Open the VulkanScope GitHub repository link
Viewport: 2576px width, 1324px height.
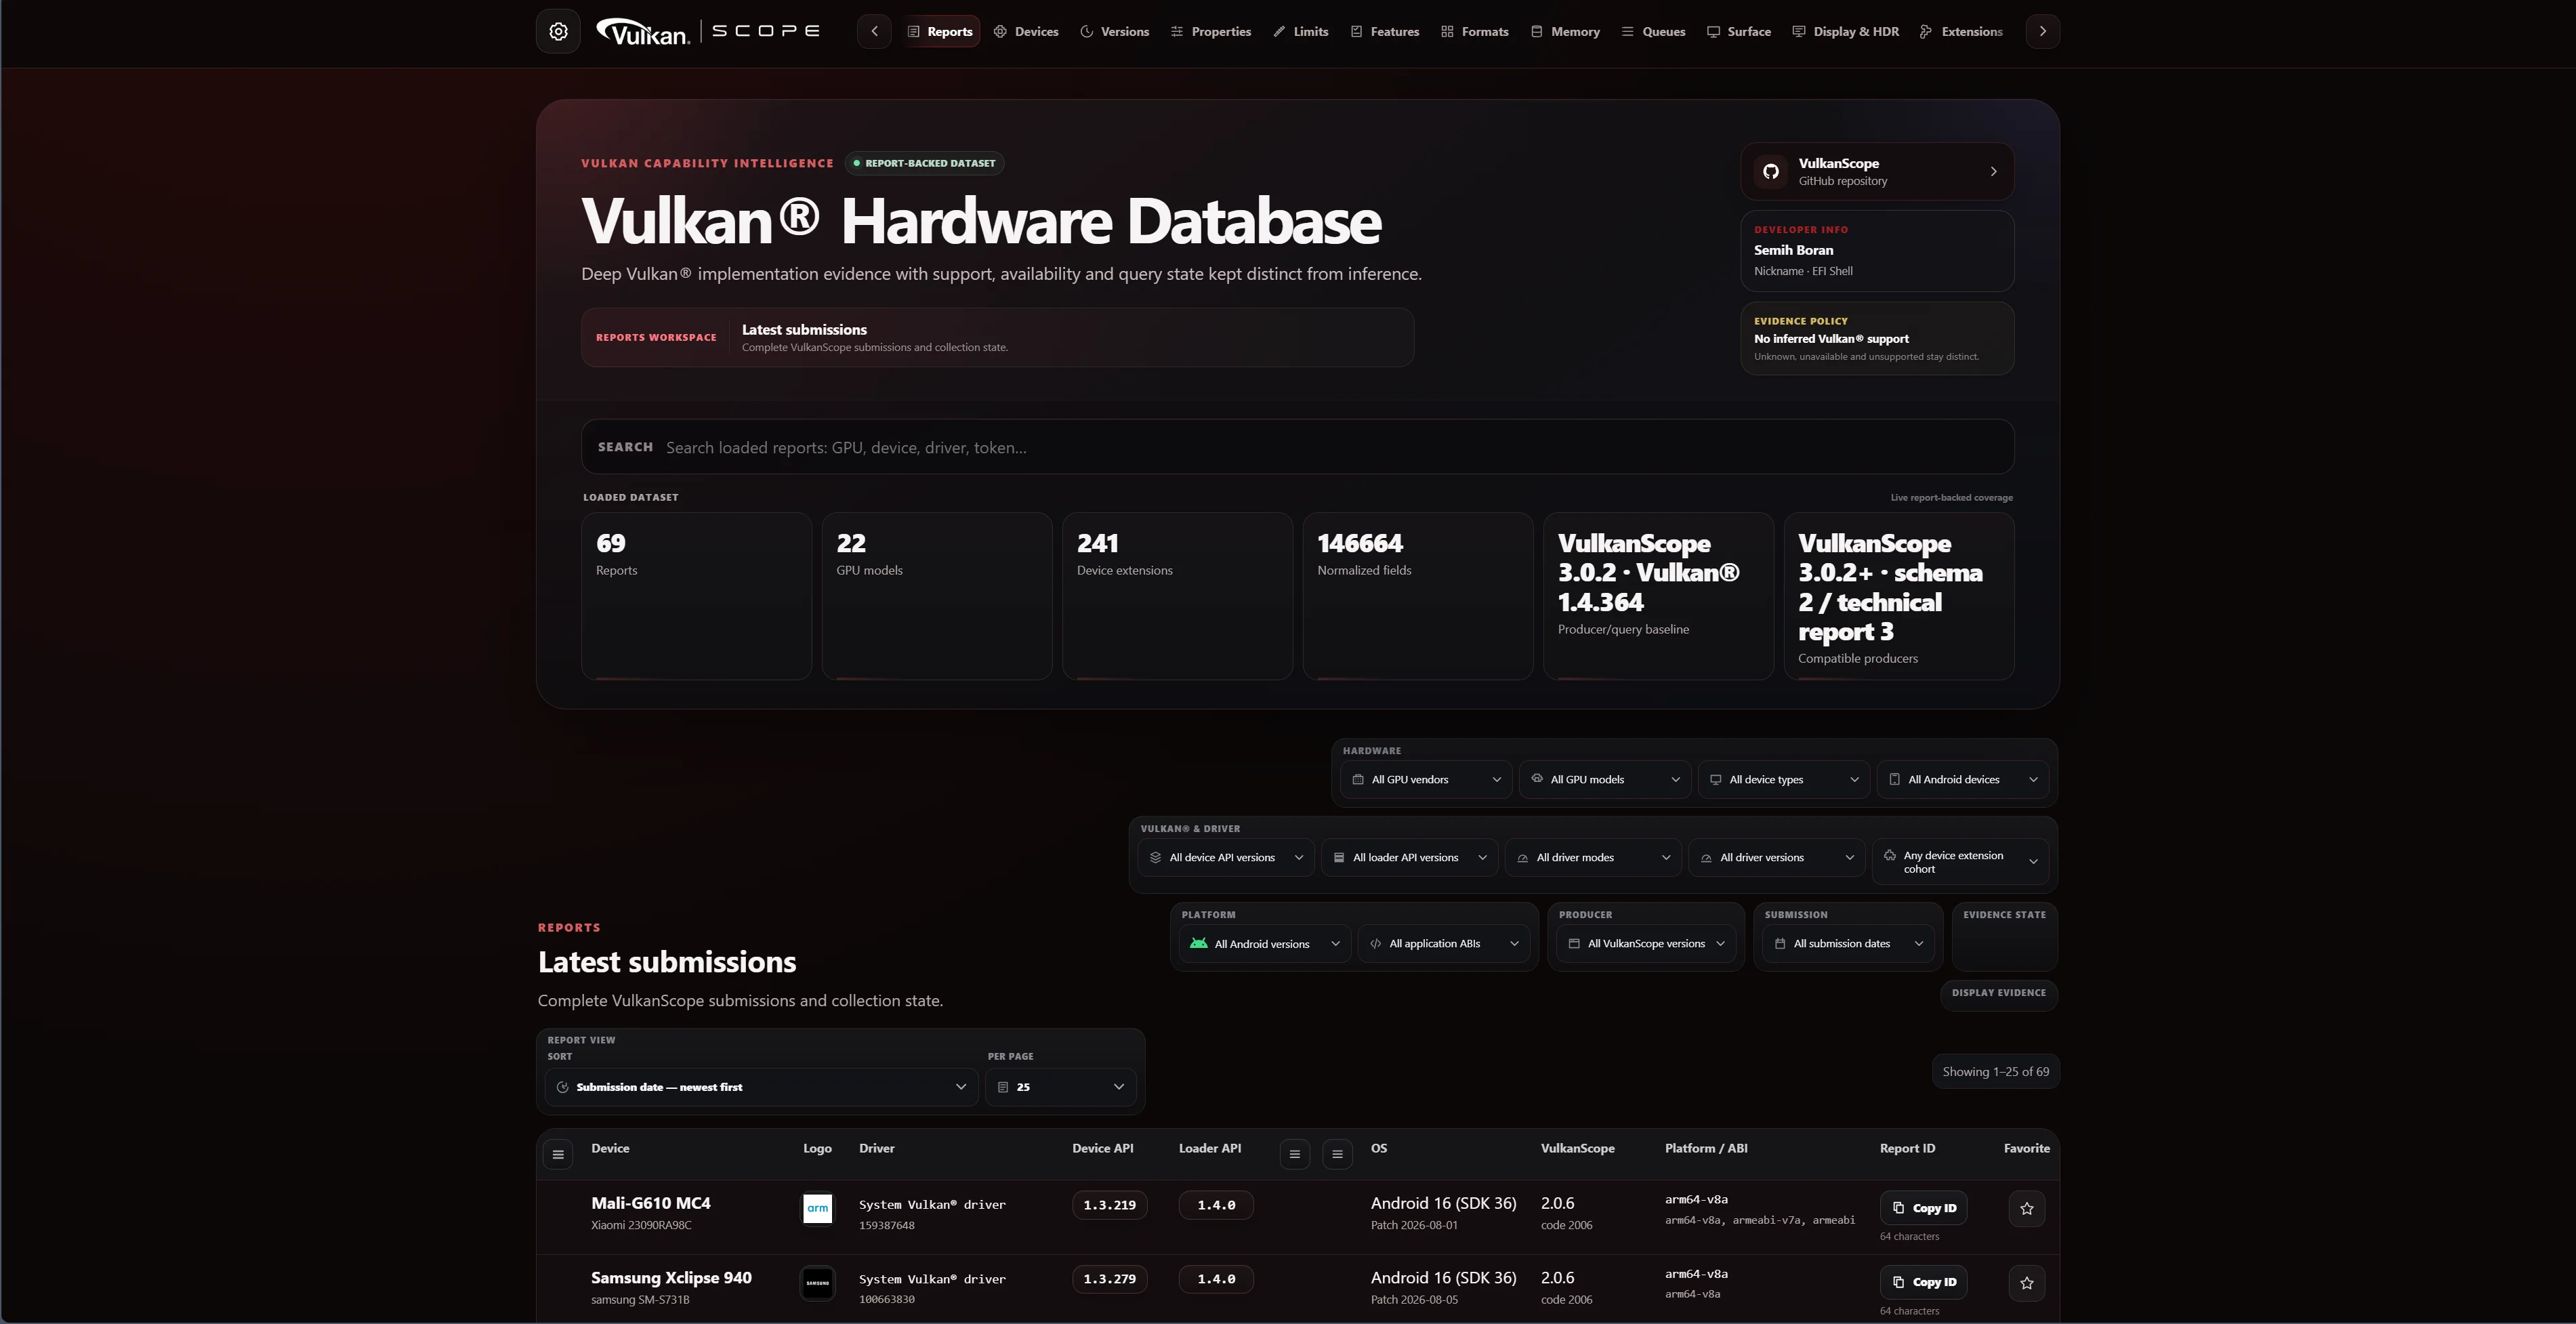click(1877, 171)
